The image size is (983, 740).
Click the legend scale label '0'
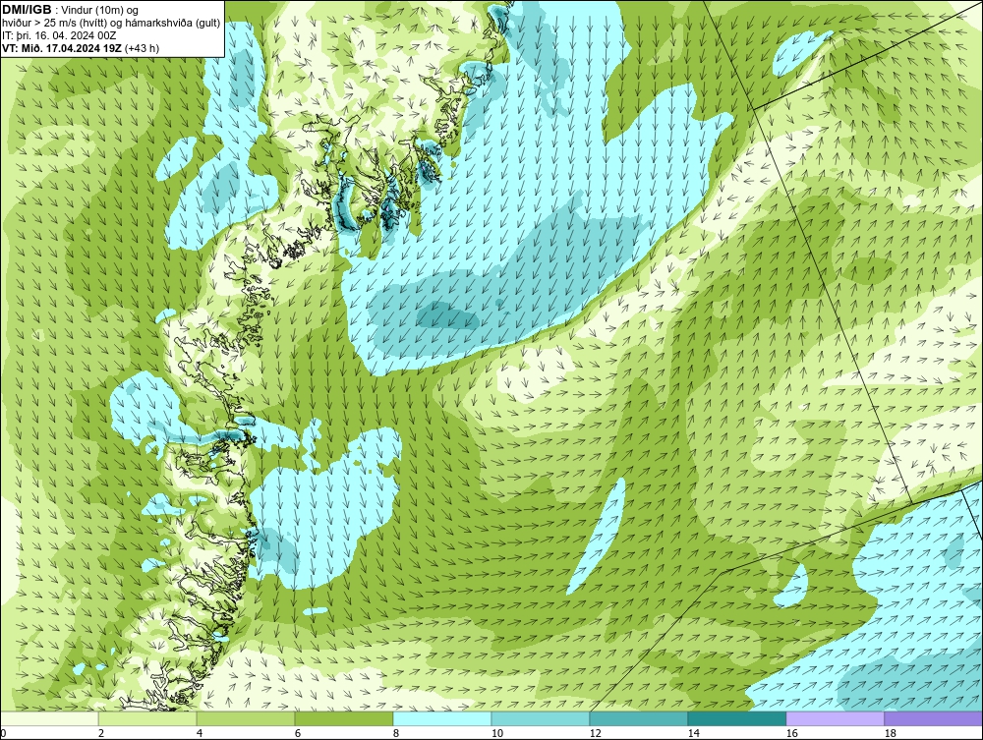3,733
